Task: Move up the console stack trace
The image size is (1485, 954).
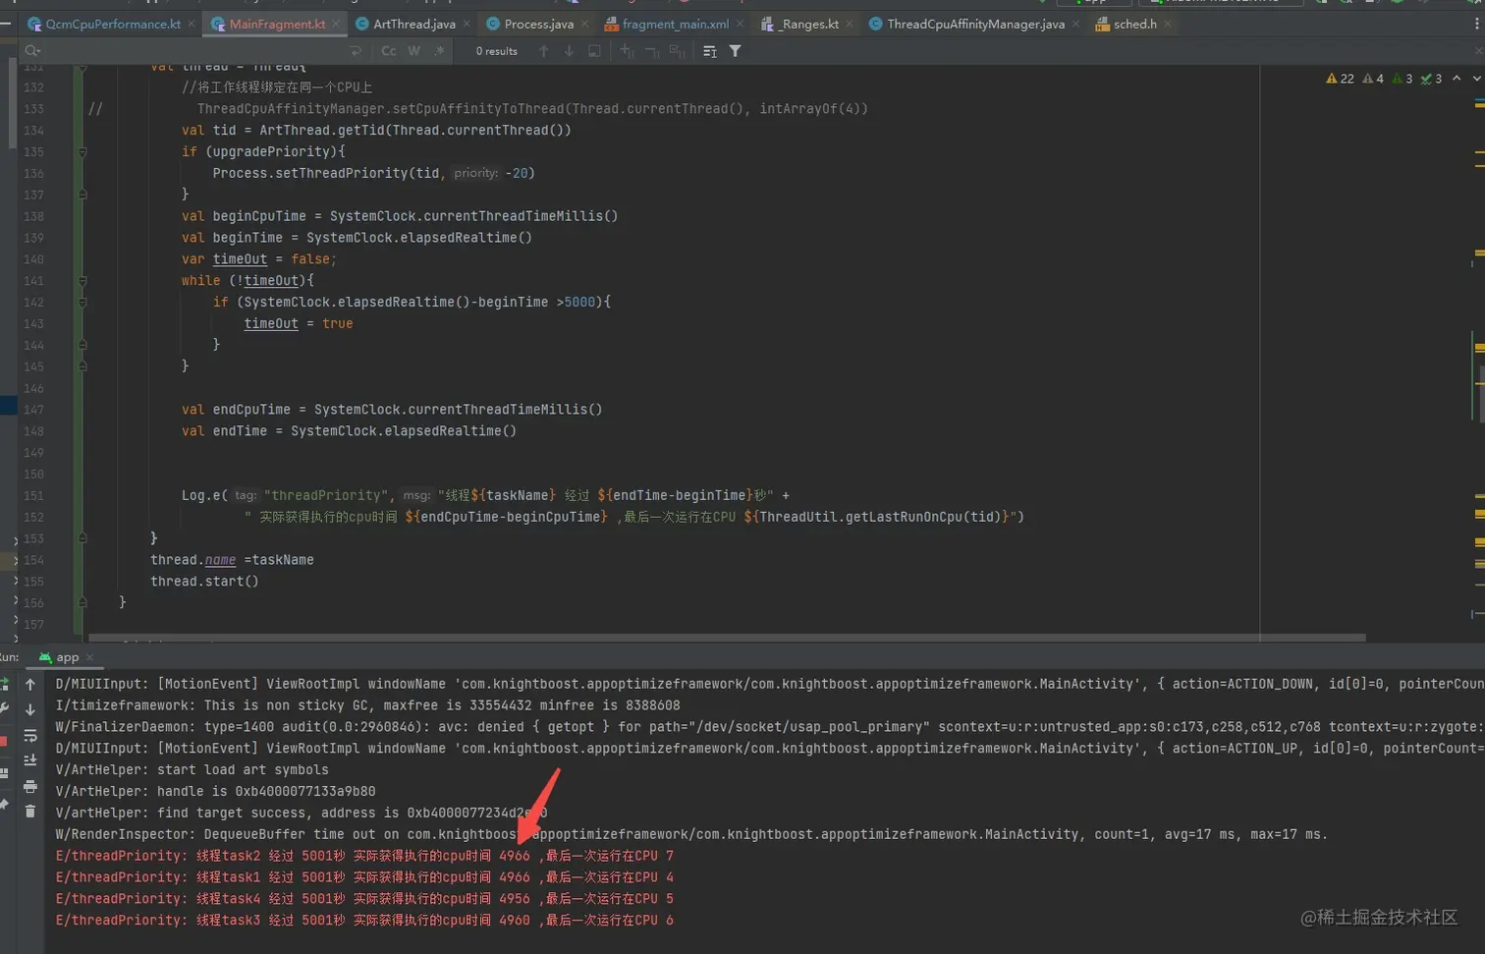Action: pos(30,685)
